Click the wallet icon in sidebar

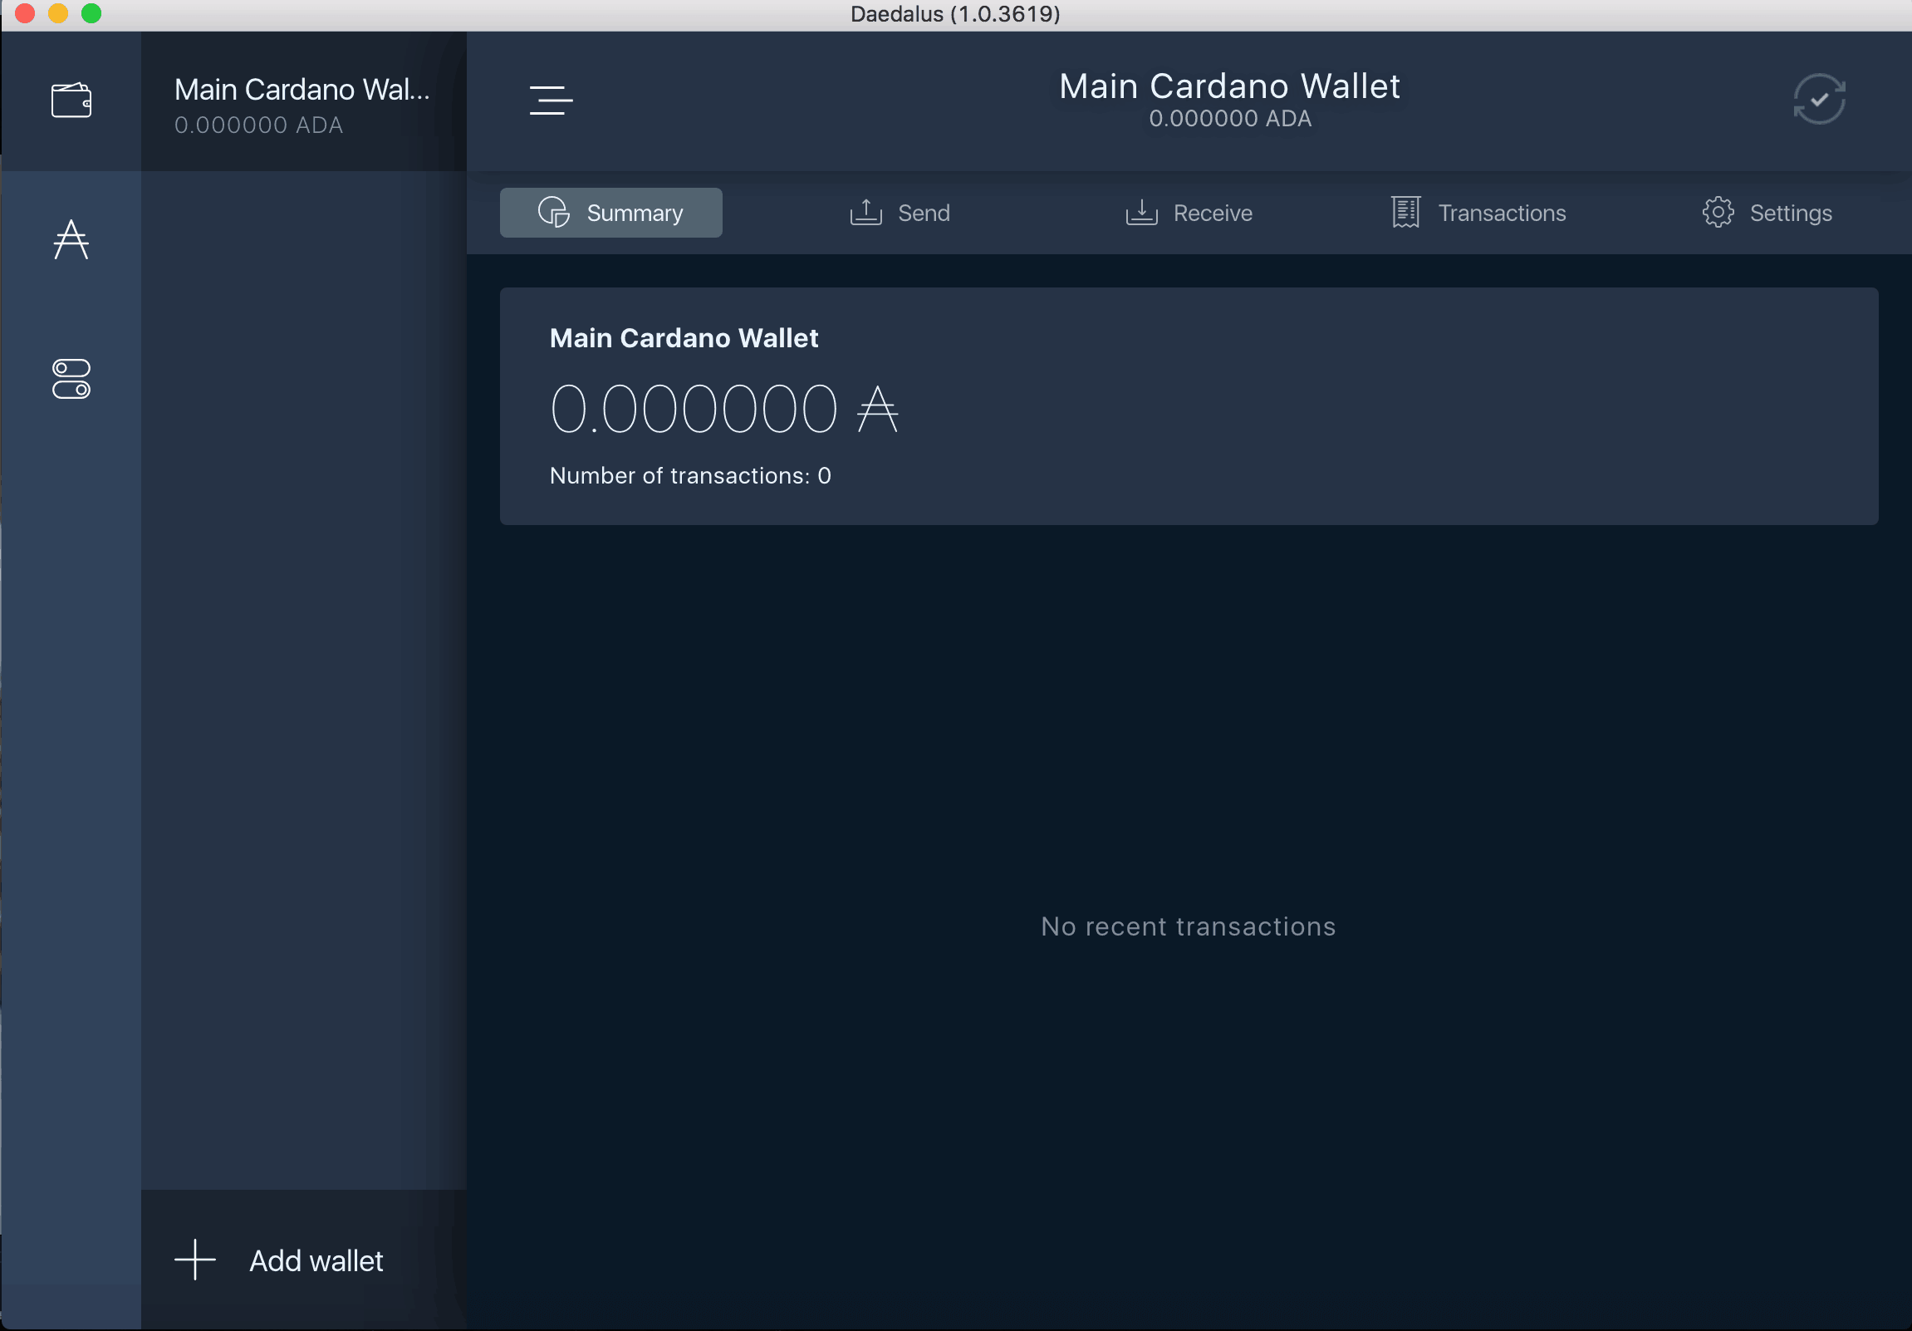[72, 97]
